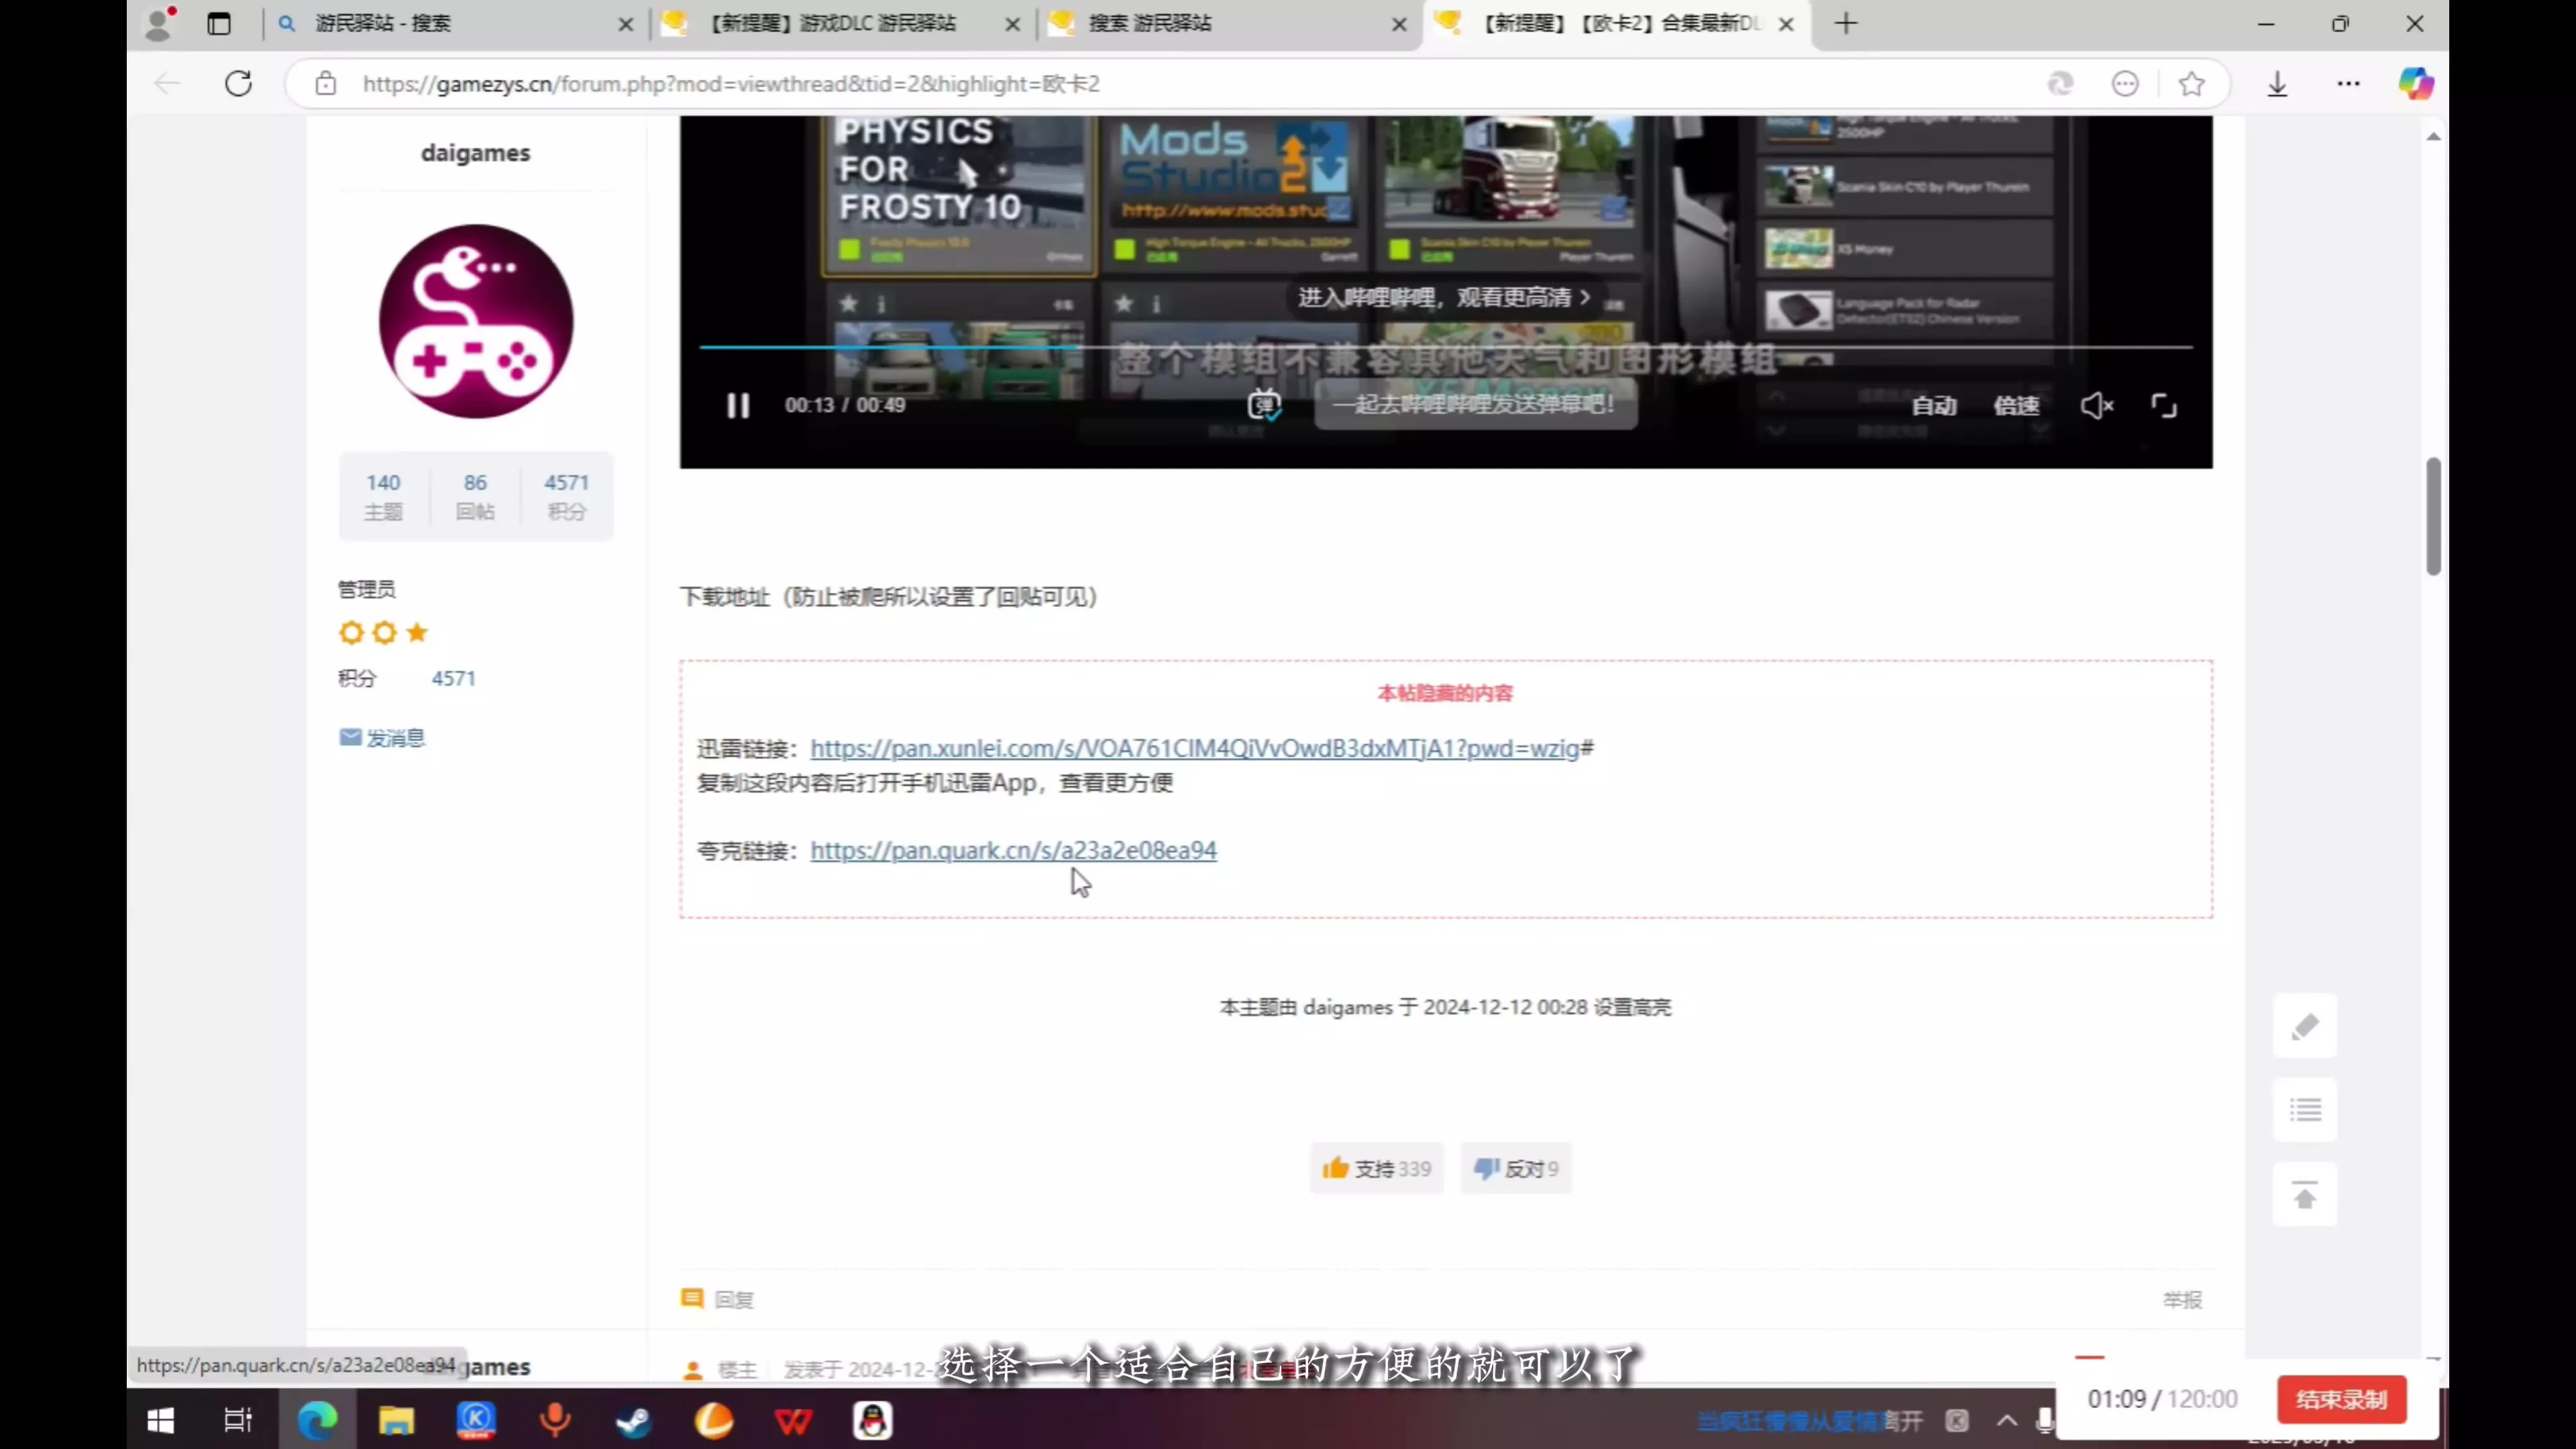
Task: Open browser settings three-dot menu
Action: pos(2348,84)
